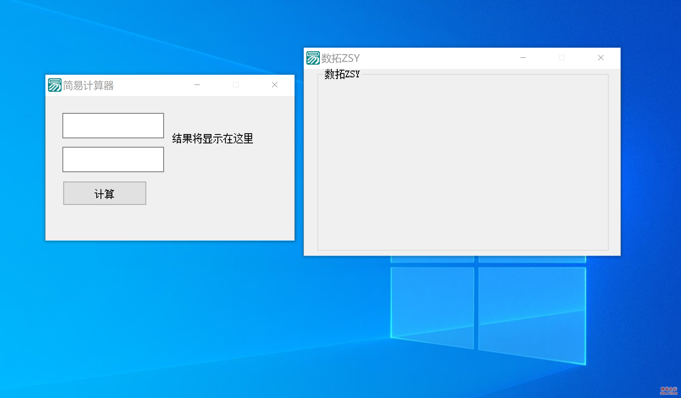This screenshot has height=398, width=681.
Task: Close the 数拓ZSY window
Action: tap(601, 58)
